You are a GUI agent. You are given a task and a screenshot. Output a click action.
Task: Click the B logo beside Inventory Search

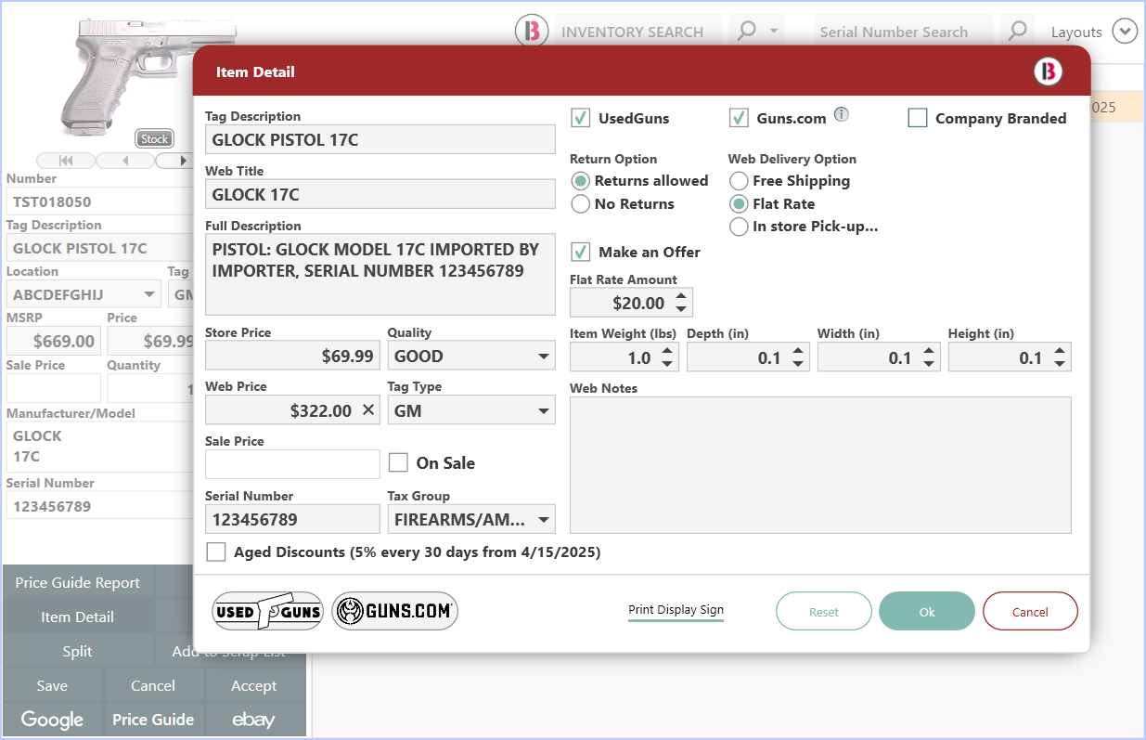point(532,32)
